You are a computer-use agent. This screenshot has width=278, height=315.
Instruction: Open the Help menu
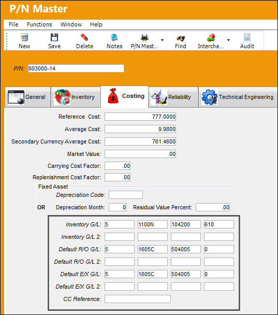tap(96, 24)
